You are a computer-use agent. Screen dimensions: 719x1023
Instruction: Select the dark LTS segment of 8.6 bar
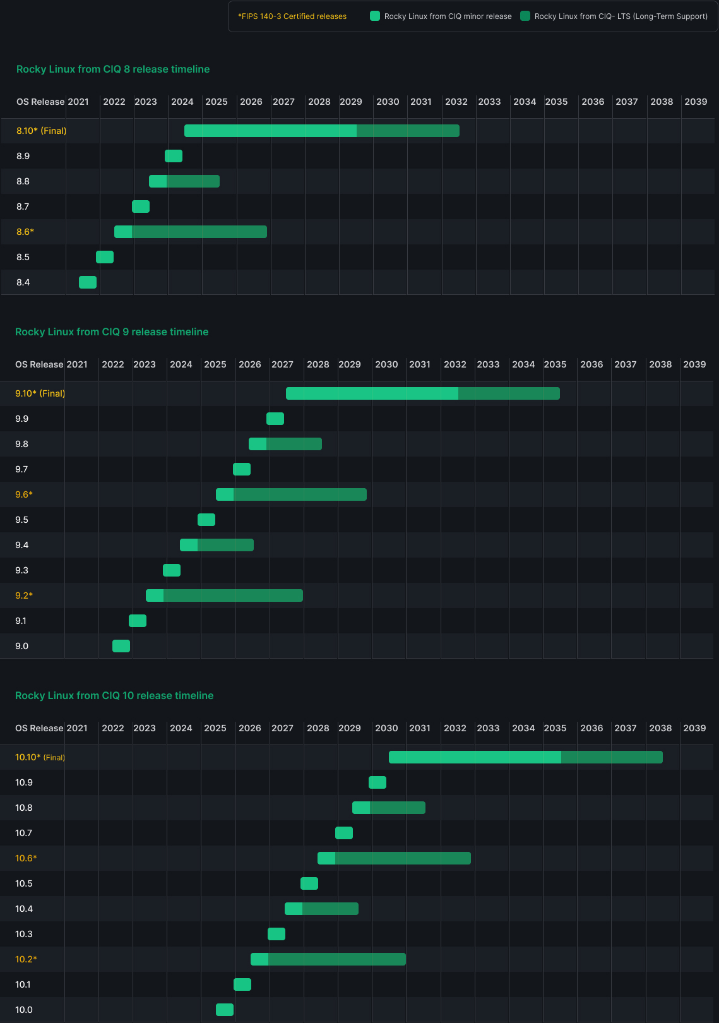(x=199, y=232)
